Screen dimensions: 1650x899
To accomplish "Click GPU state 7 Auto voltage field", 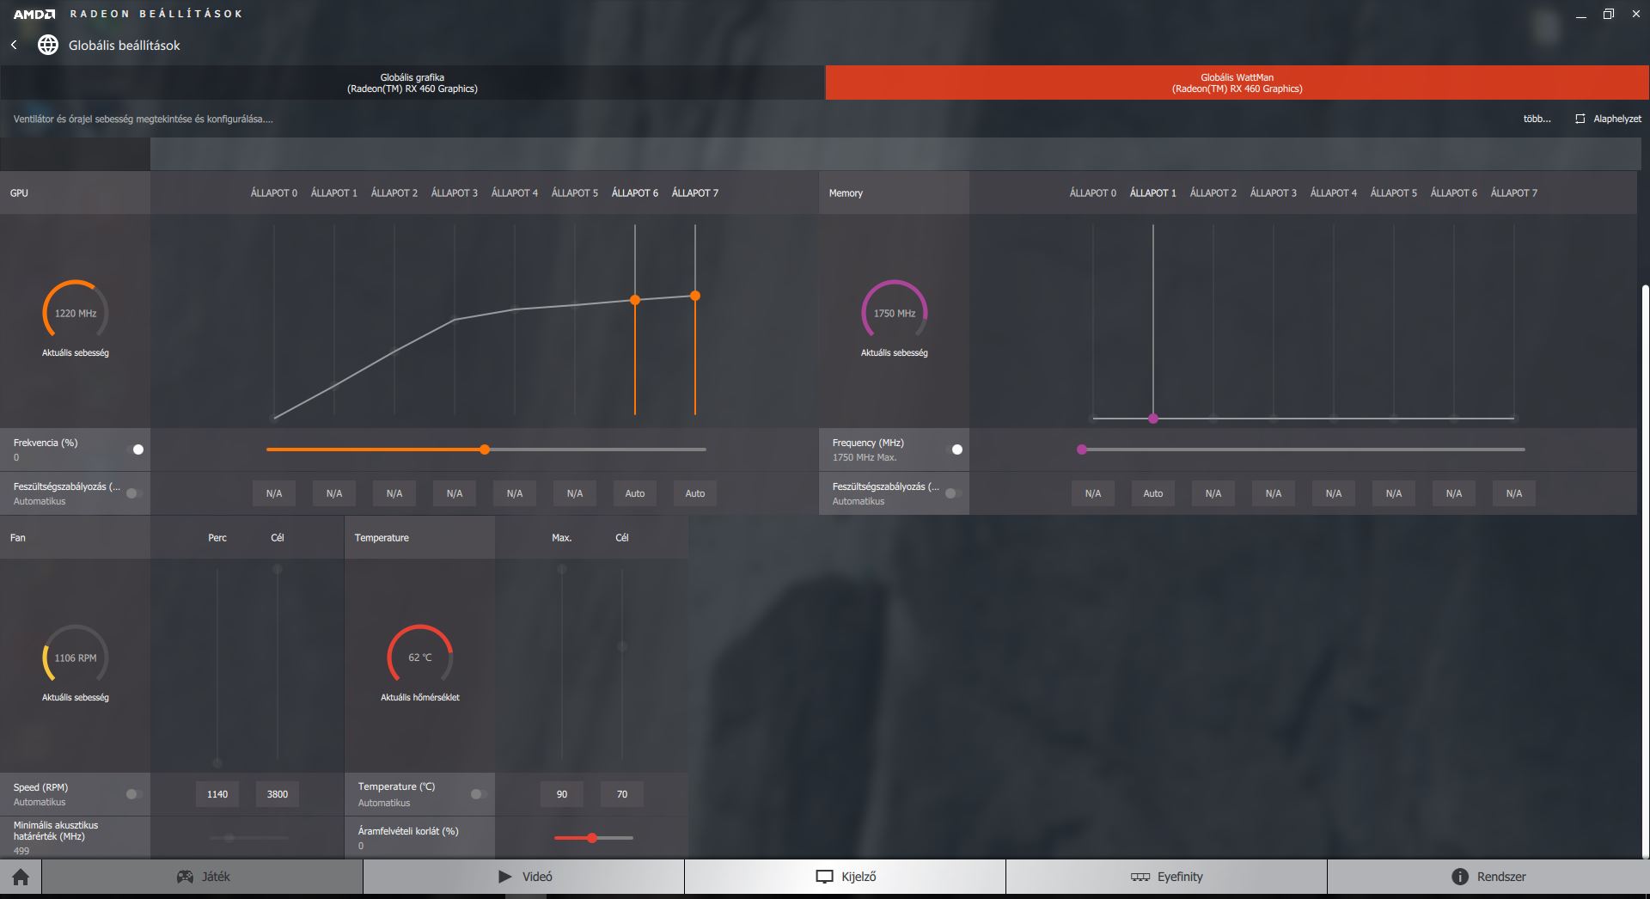I will [695, 493].
